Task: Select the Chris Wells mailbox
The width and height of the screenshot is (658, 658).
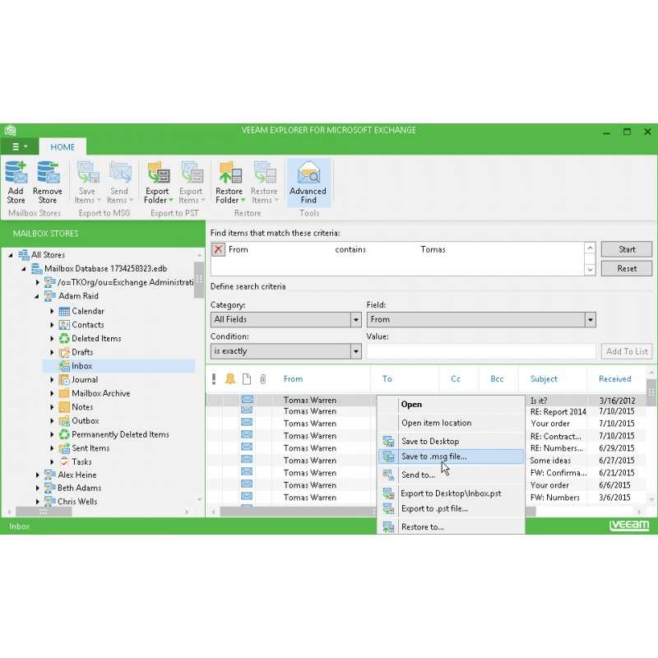Action: (x=77, y=502)
